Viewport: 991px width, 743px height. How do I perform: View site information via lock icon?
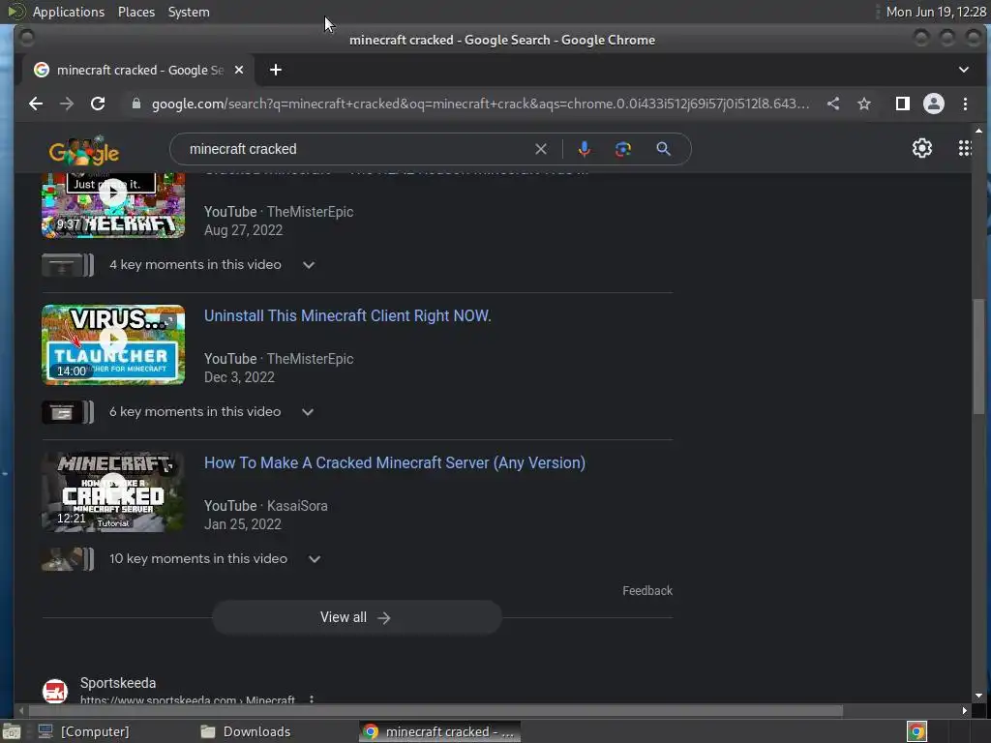135,104
